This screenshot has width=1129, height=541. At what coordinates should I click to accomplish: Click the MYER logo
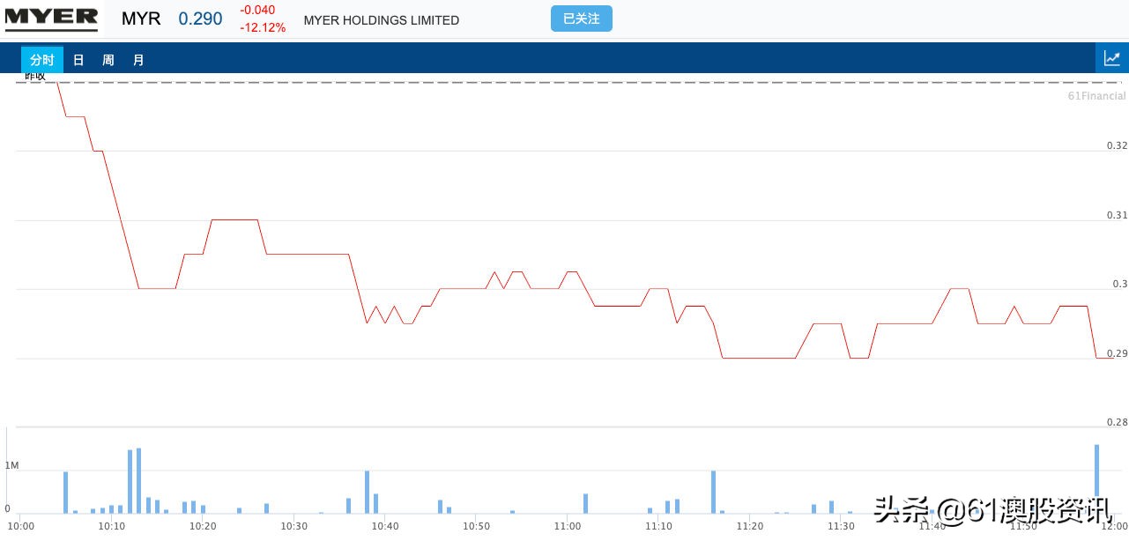[51, 18]
